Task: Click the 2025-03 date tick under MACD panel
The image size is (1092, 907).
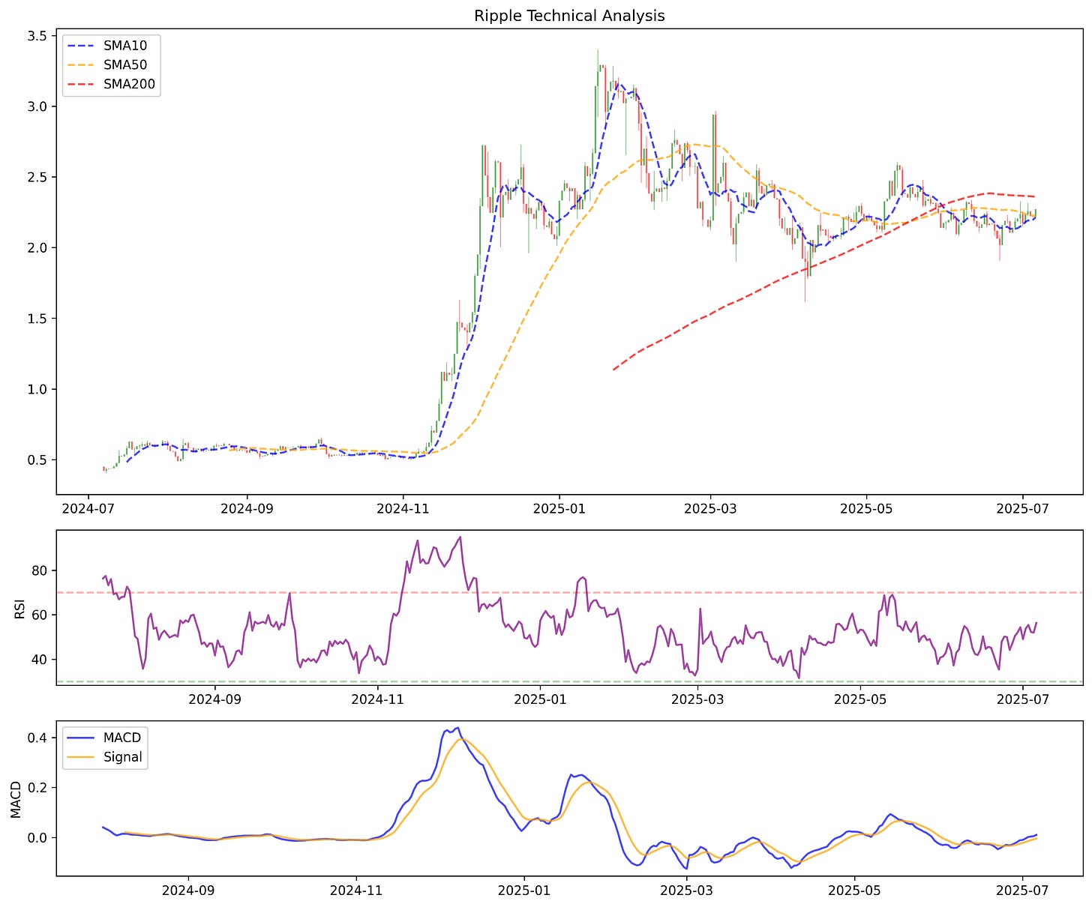Action: coord(687,890)
